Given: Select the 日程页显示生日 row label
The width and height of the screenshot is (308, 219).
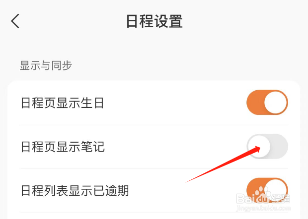Looking at the screenshot, I should [x=62, y=103].
